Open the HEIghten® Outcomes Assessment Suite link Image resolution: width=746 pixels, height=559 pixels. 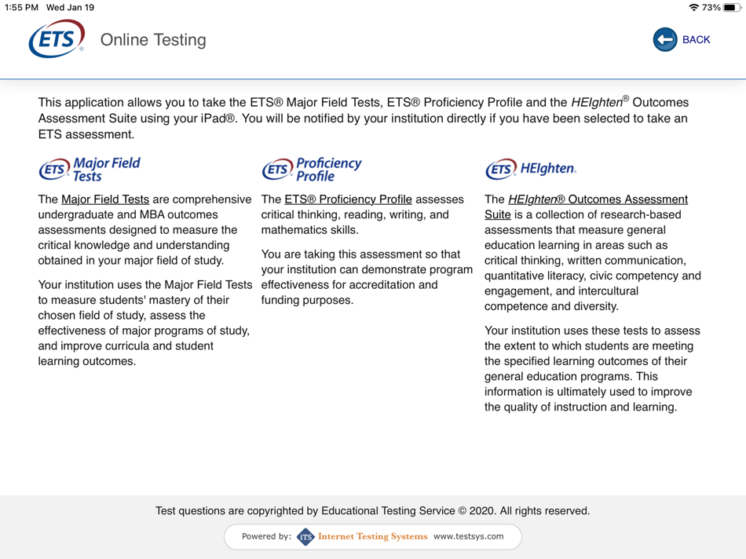[x=586, y=207]
